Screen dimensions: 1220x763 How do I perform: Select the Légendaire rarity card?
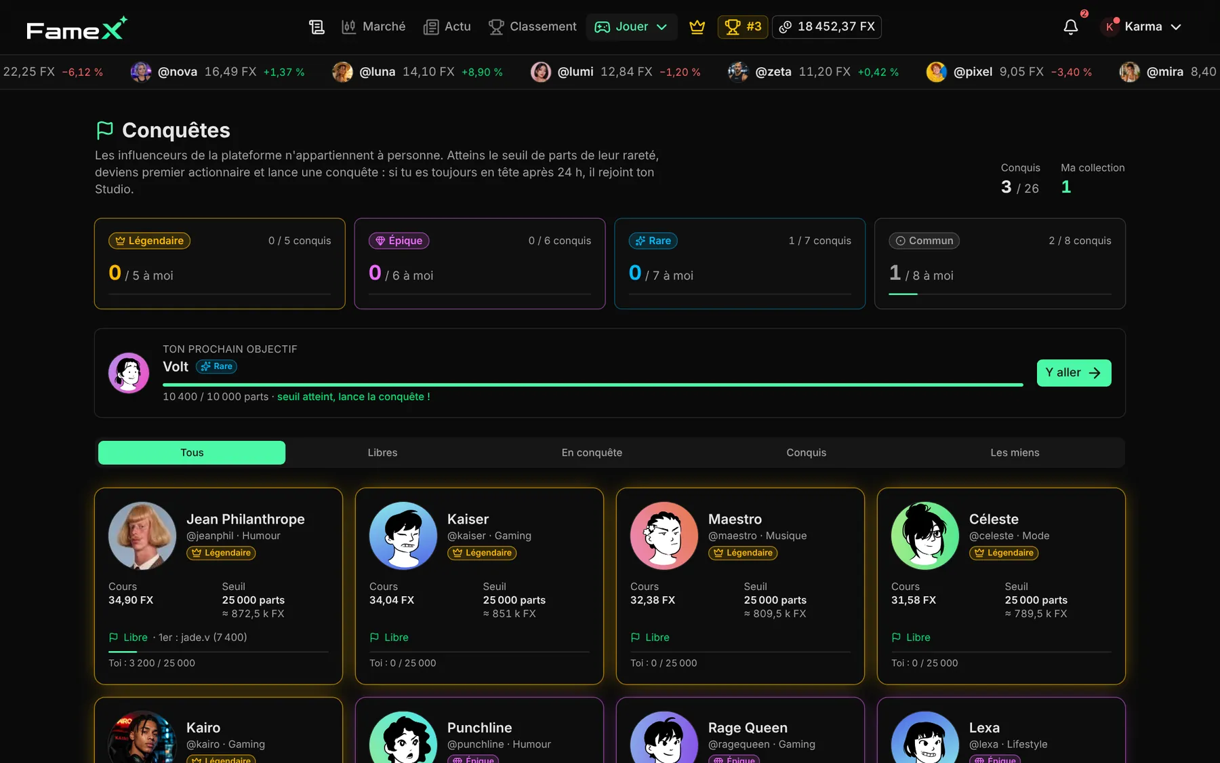pyautogui.click(x=220, y=264)
